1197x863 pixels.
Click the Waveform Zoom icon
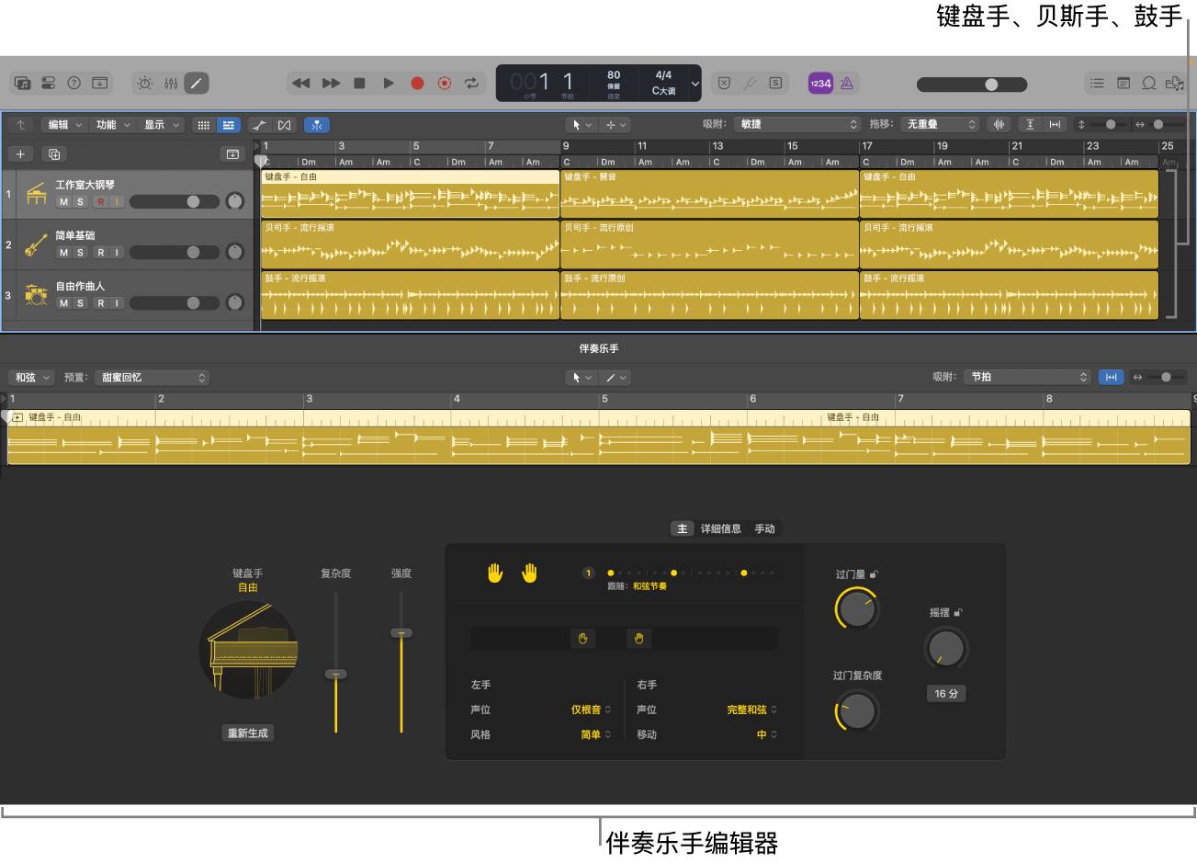pyautogui.click(x=999, y=124)
